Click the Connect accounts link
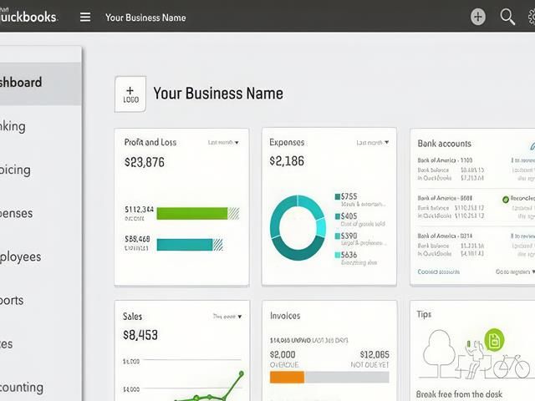Image resolution: width=535 pixels, height=401 pixels. [438, 272]
